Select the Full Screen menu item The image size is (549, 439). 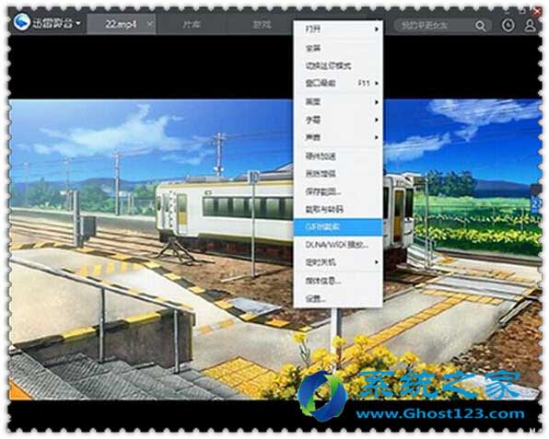(x=338, y=48)
